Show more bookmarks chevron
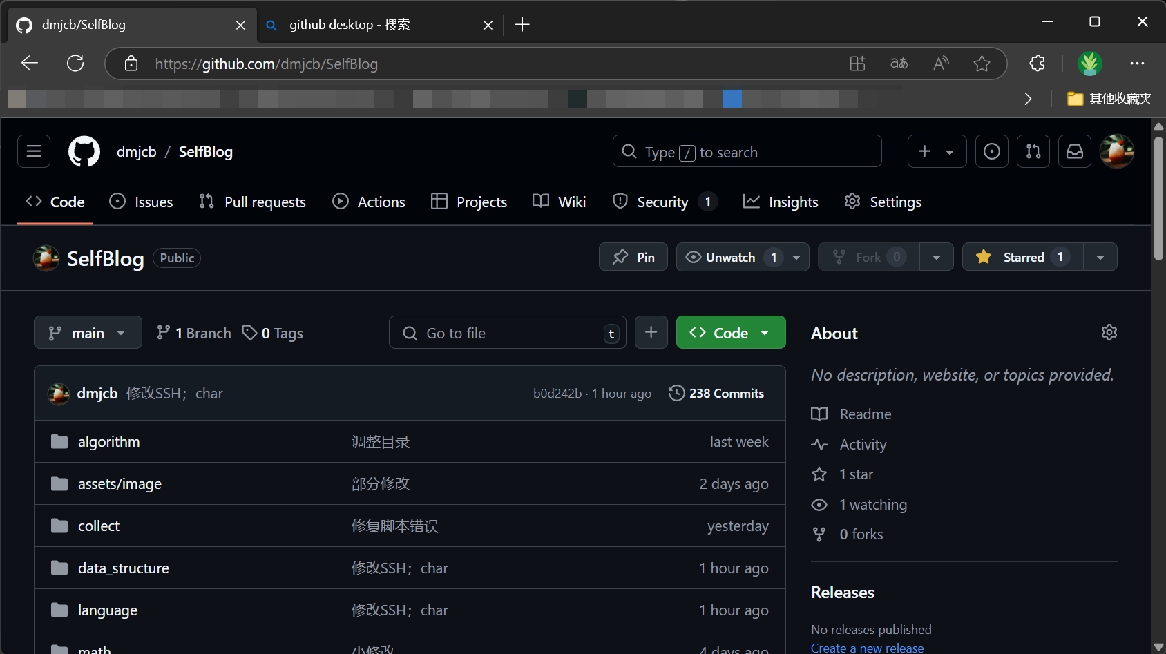This screenshot has width=1166, height=654. [1028, 99]
